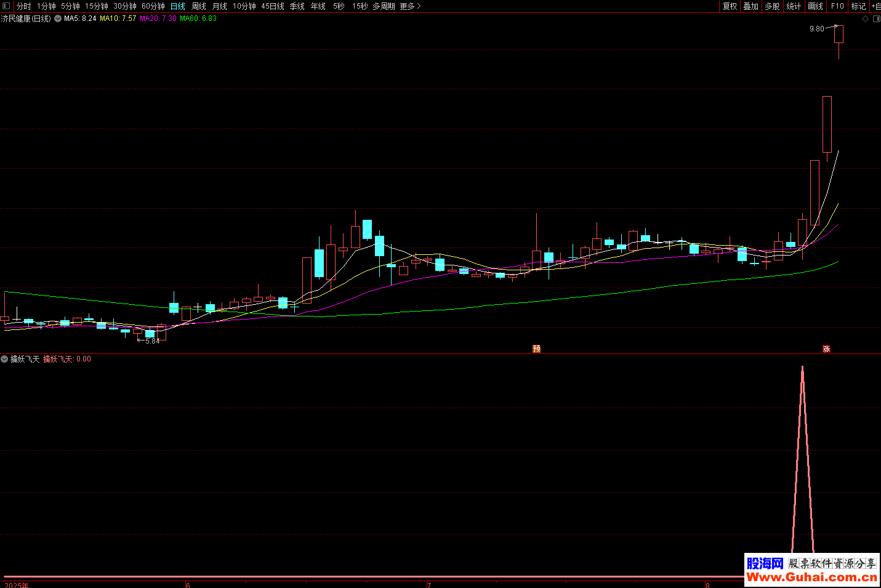This screenshot has height=588, width=881.
Task: Open the 多周期 multi-period view
Action: pos(384,6)
